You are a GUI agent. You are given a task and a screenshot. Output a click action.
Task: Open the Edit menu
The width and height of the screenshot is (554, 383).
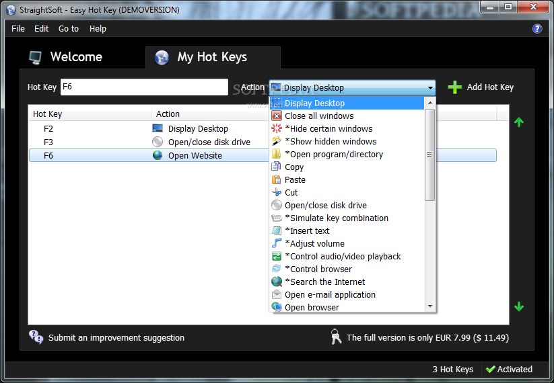coord(41,29)
